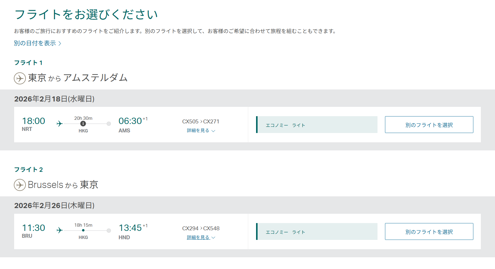
Task: Click the chevron arrow after 別の日付を表示
Action: (60, 44)
